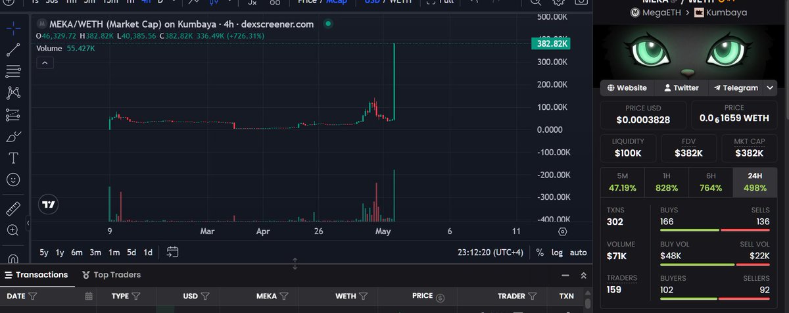This screenshot has height=313, width=789.
Task: Select the 6H stats period
Action: [711, 182]
